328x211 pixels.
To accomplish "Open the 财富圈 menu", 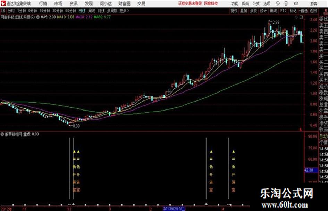I will pyautogui.click(x=124, y=3).
